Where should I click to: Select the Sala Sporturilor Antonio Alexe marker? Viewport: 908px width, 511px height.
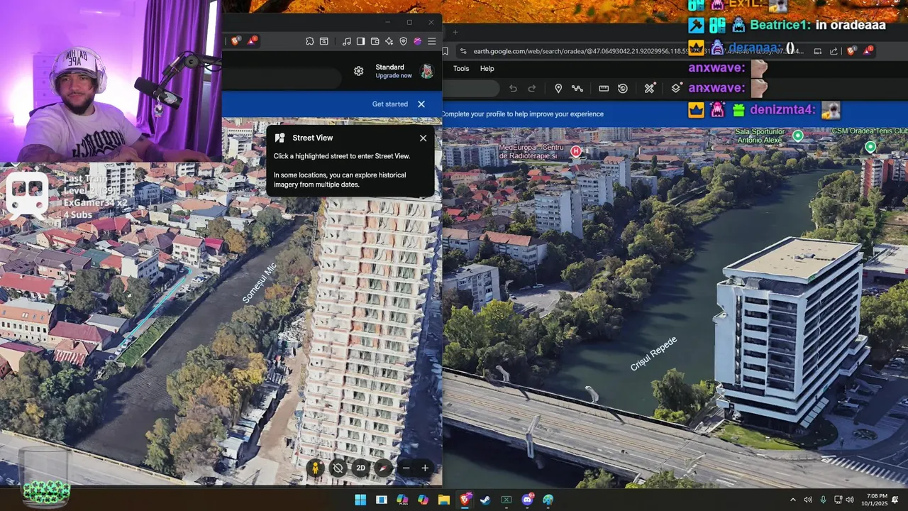(798, 136)
